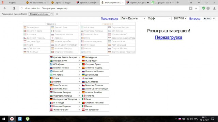Screen dimensions: 218x122
Task: Open a new tab with the plus button
Action: (178, 2)
